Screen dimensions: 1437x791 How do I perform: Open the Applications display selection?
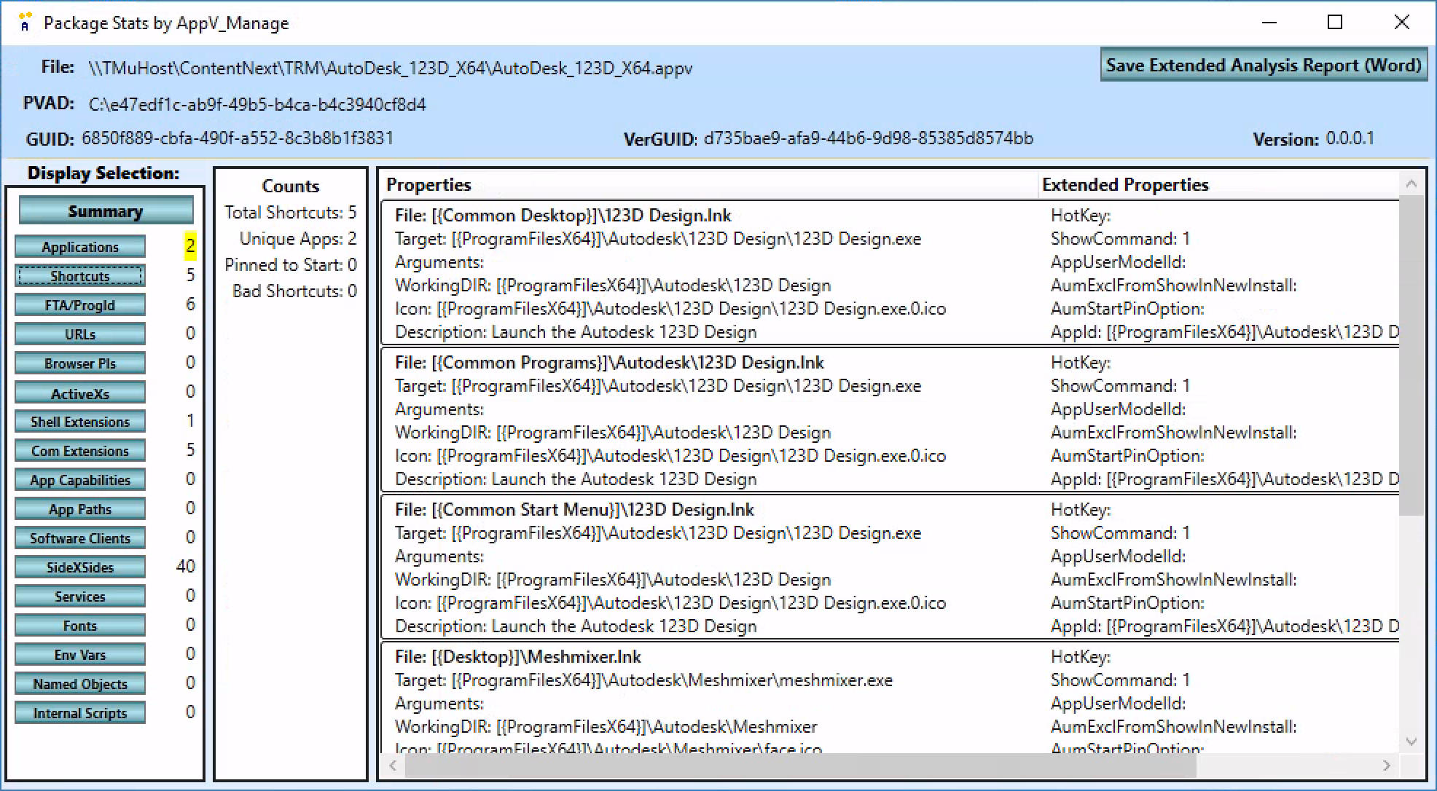pyautogui.click(x=80, y=247)
